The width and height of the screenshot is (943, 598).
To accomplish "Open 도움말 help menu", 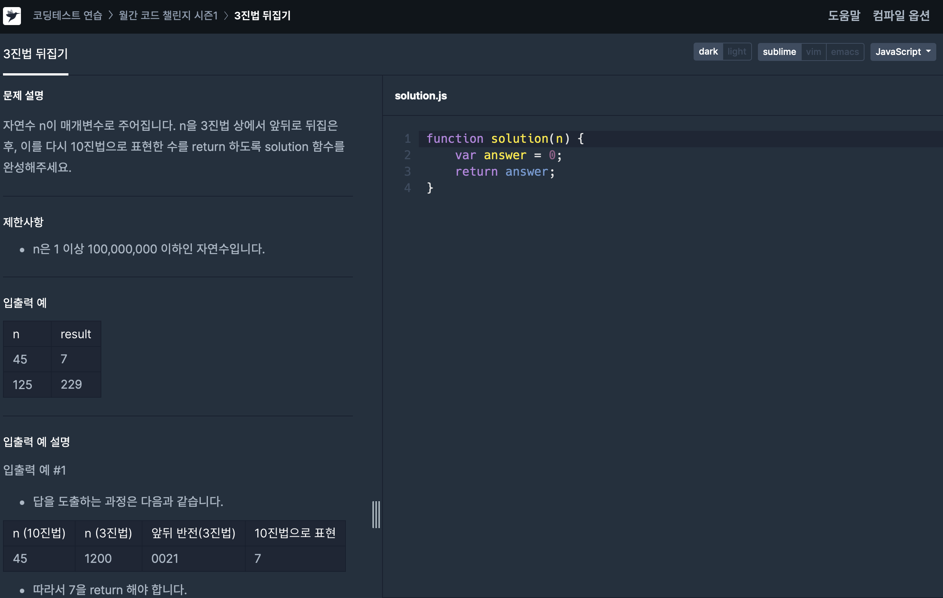I will 844,16.
